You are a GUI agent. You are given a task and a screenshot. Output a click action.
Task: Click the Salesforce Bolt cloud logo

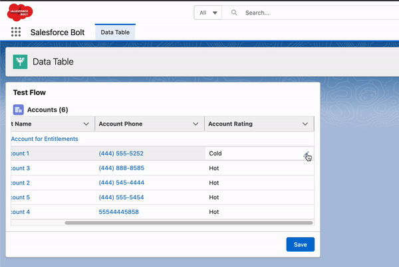tap(20, 13)
